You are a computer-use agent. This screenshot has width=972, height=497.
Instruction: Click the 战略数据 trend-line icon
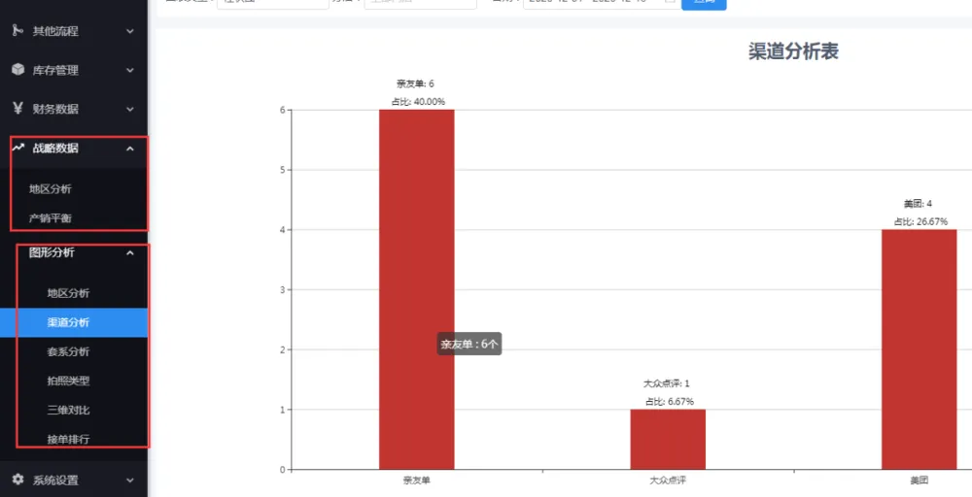coord(17,148)
